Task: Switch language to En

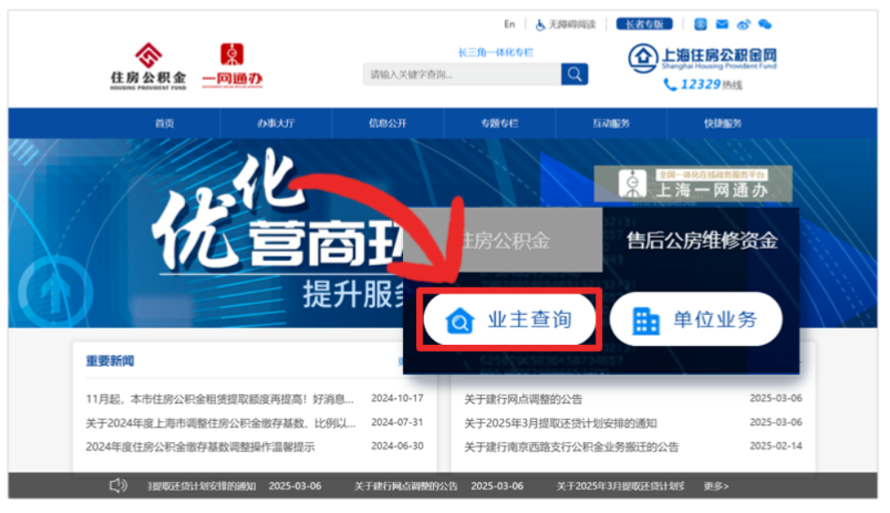Action: click(509, 25)
